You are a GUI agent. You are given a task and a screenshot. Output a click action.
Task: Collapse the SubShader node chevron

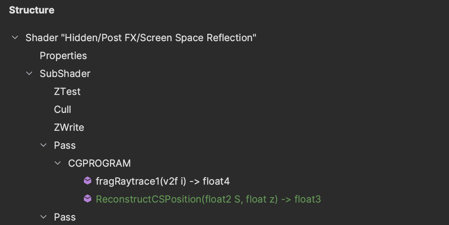pyautogui.click(x=29, y=74)
